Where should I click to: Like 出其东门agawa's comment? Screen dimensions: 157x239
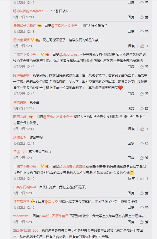[144, 193]
